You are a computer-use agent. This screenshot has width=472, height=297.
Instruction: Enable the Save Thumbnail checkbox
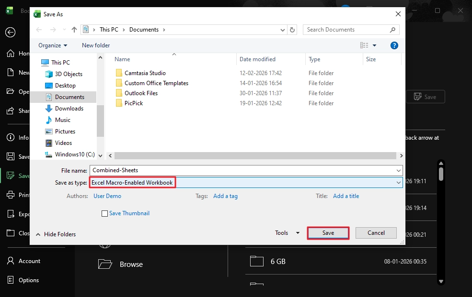(104, 213)
